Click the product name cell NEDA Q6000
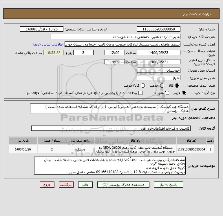223x216 pixels. click(x=136, y=149)
